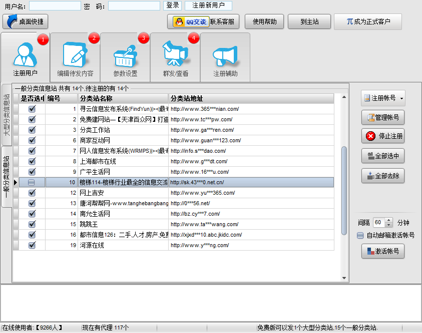Click 管理帐号 icon button
The image size is (422, 333).
(371, 117)
